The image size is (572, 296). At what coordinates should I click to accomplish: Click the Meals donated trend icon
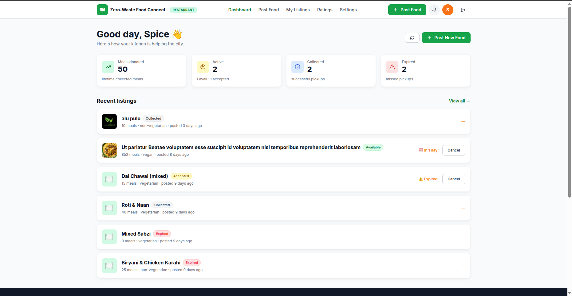pos(108,67)
